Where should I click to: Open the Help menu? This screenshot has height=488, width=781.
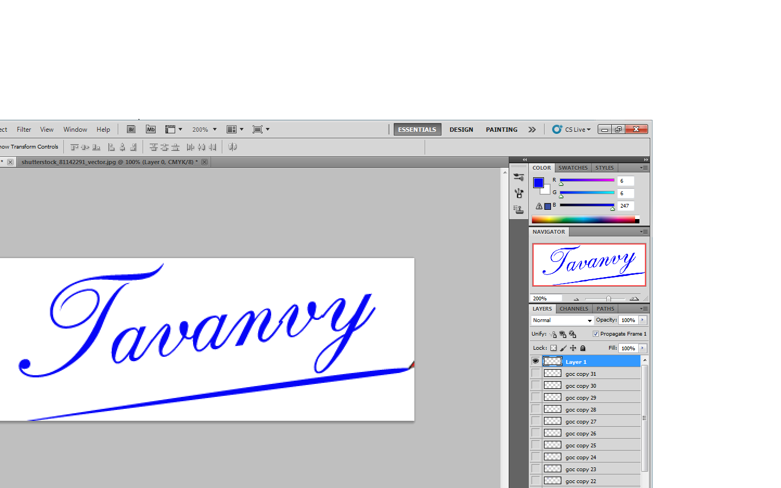pyautogui.click(x=103, y=130)
